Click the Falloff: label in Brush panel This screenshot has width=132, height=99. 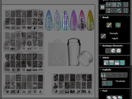pos(115,38)
